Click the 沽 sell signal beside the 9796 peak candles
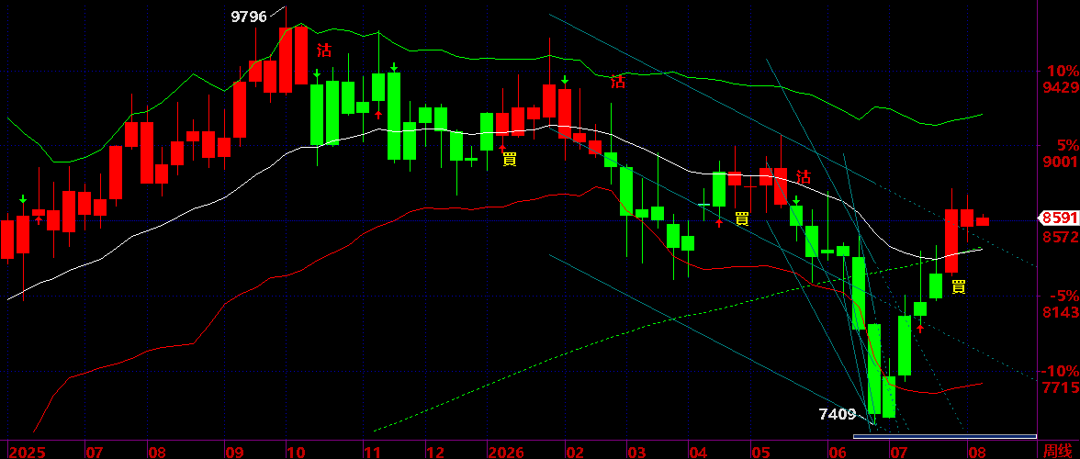1080x459 pixels. (x=323, y=50)
